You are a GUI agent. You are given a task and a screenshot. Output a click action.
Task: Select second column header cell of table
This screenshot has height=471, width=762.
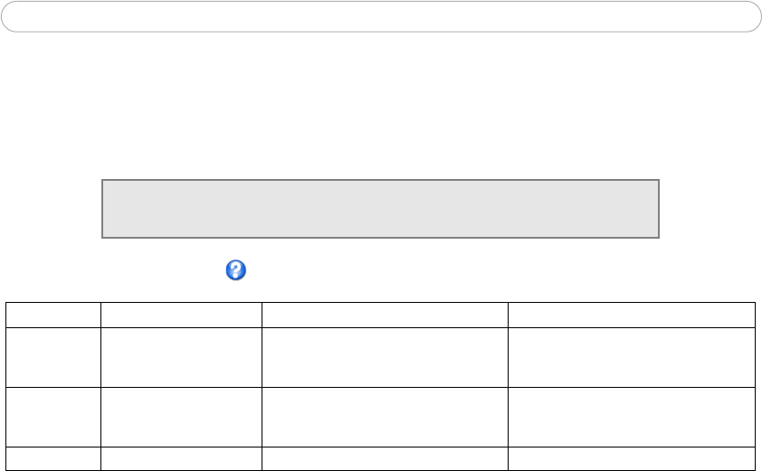tap(181, 314)
